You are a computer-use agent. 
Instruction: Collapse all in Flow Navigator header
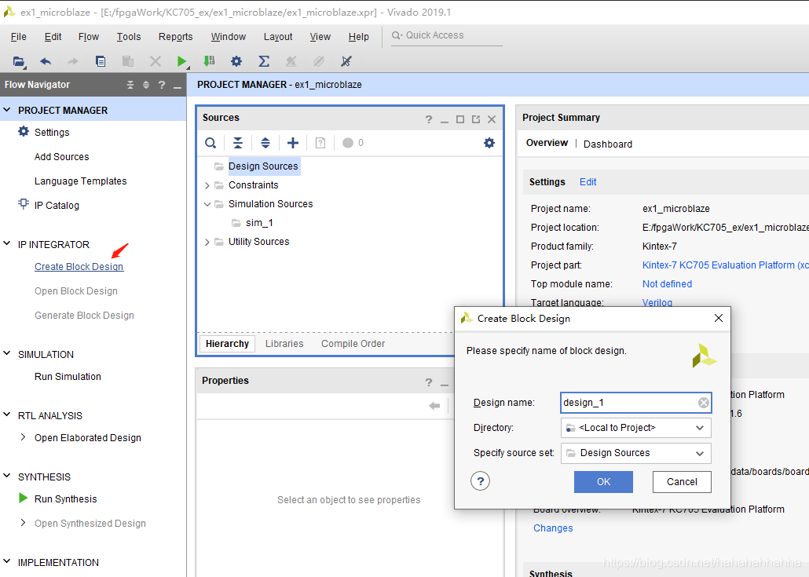pos(130,85)
